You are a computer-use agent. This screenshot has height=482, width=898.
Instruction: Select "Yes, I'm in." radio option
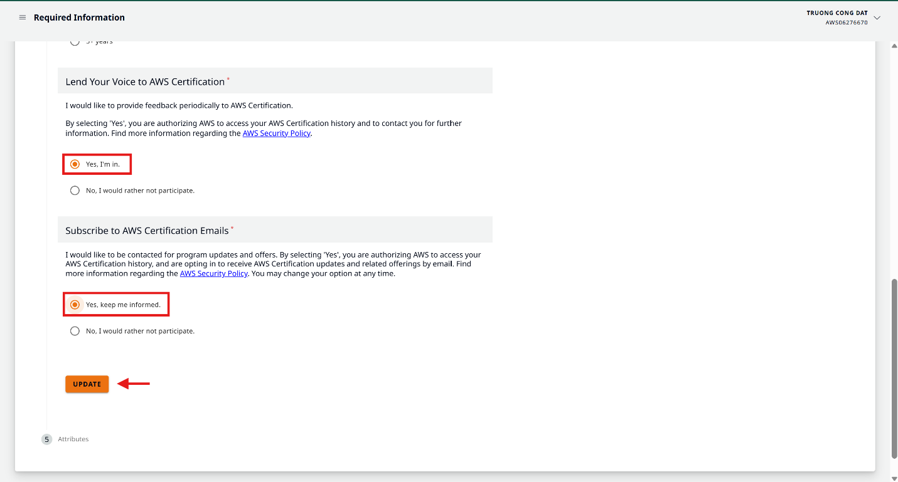pyautogui.click(x=75, y=164)
